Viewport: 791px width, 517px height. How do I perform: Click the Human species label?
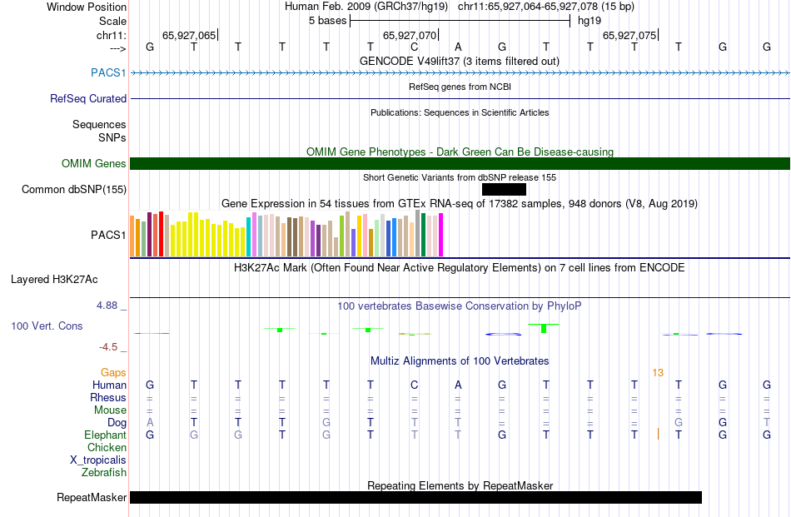click(109, 385)
